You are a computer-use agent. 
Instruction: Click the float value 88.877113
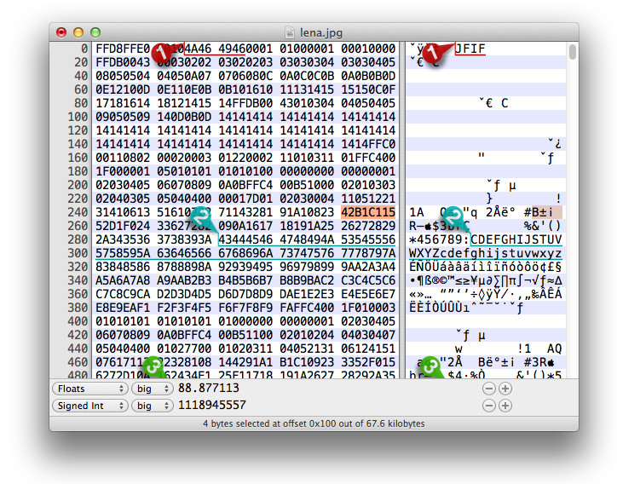point(209,388)
